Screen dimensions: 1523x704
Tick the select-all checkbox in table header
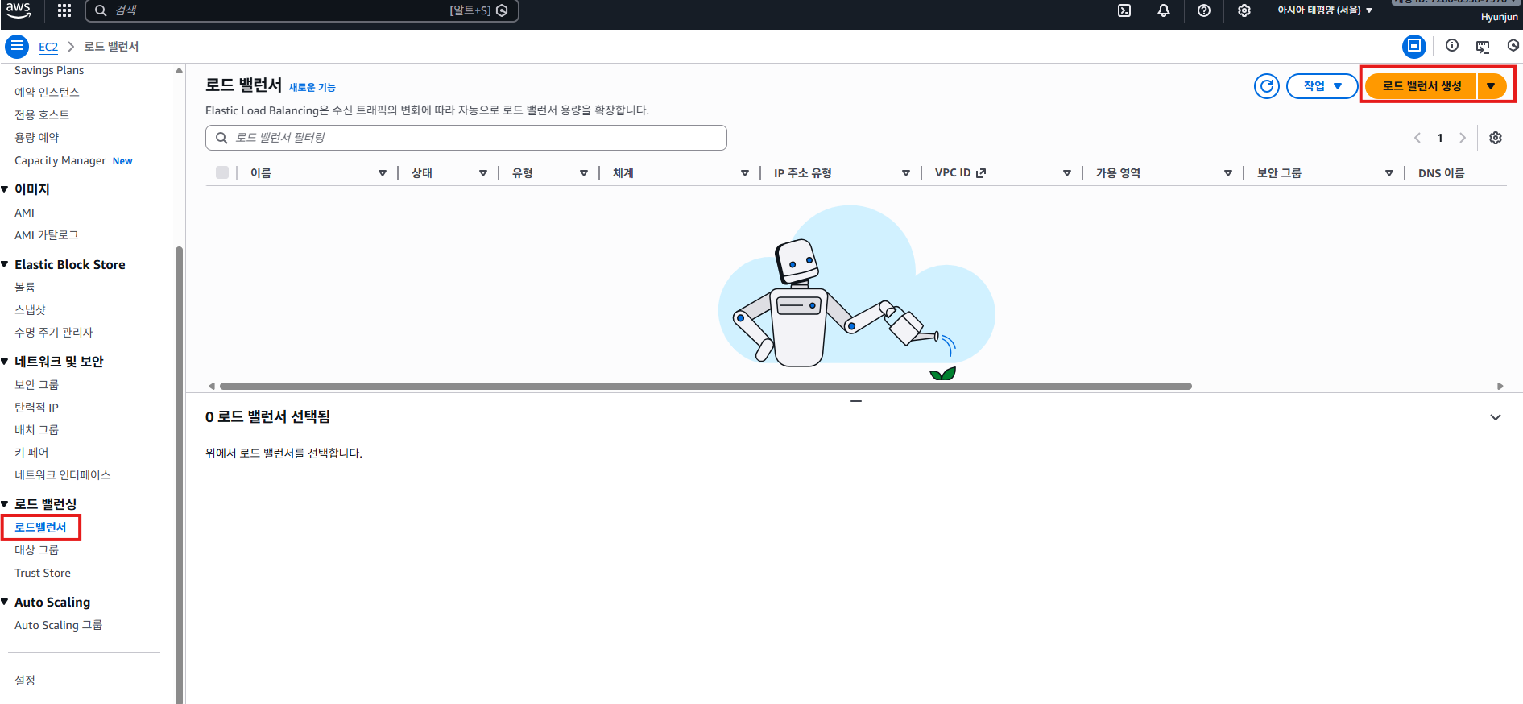click(222, 172)
